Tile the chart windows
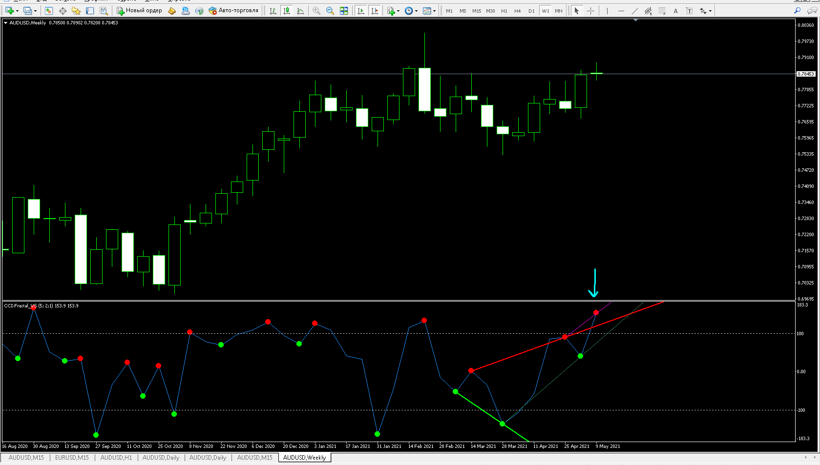 (x=344, y=11)
